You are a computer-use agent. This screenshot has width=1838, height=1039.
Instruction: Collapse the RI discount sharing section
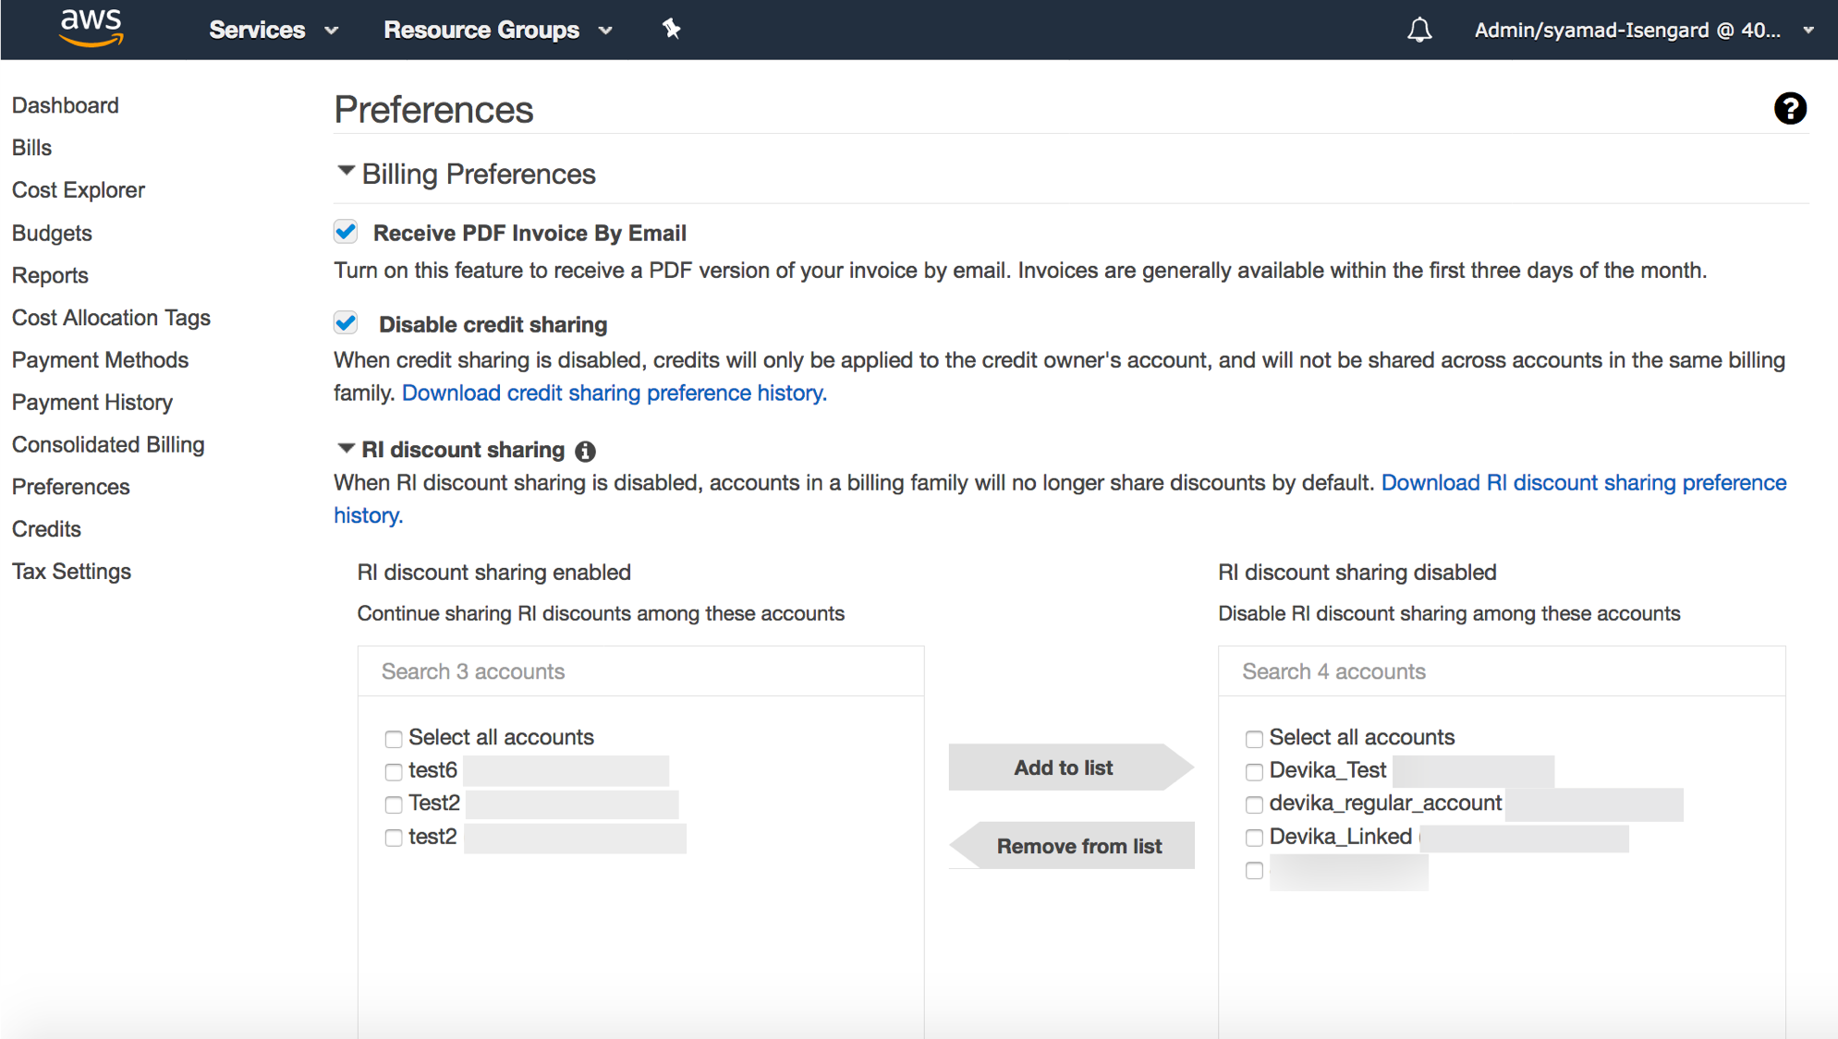346,449
